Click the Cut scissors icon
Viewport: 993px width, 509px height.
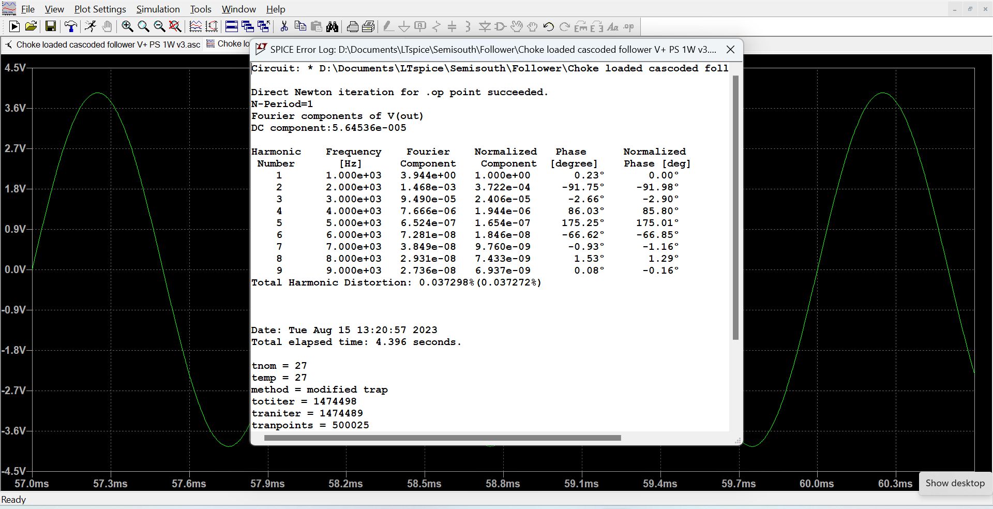tap(284, 27)
